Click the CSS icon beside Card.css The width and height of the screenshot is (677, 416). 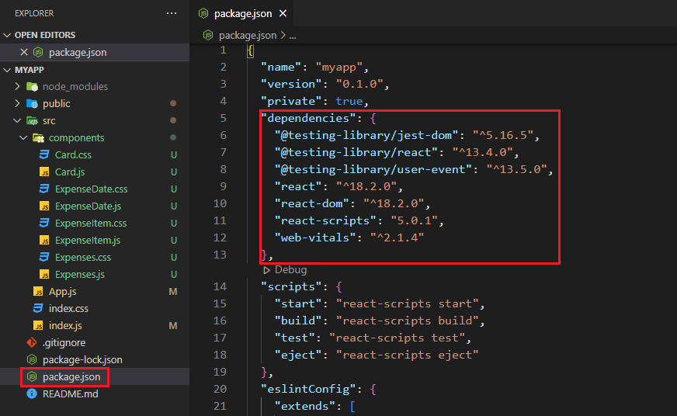(44, 154)
